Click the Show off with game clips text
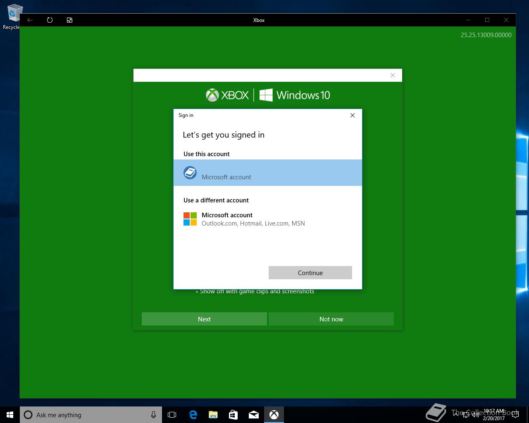Image resolution: width=529 pixels, height=423 pixels. [257, 291]
